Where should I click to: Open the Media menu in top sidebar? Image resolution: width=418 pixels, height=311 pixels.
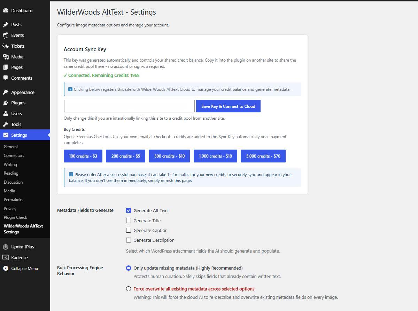pyautogui.click(x=25, y=57)
